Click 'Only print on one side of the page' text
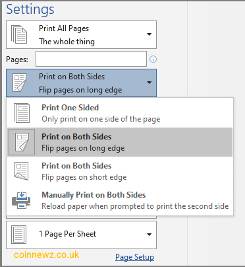 click(101, 119)
